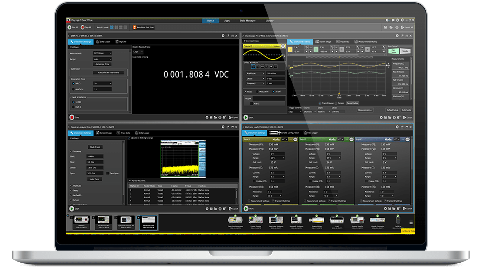This screenshot has width=484, height=272.
Task: Click the WaveGen Frequency value field
Action: [x=275, y=83]
